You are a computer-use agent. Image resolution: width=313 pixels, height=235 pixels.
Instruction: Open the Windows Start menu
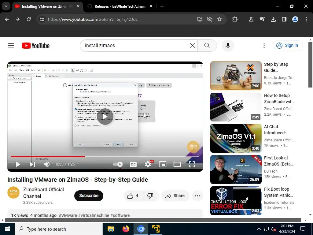[7, 229]
